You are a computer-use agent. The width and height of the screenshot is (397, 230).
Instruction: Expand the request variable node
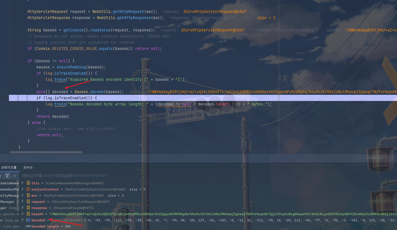point(23,202)
